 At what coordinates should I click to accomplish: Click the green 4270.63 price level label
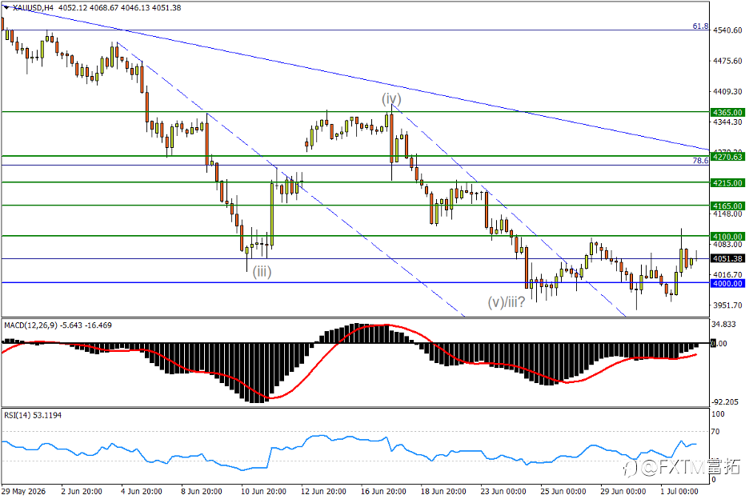[x=728, y=157]
